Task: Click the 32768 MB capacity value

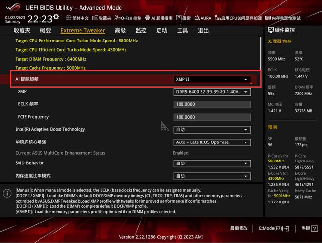Action: [303, 111]
